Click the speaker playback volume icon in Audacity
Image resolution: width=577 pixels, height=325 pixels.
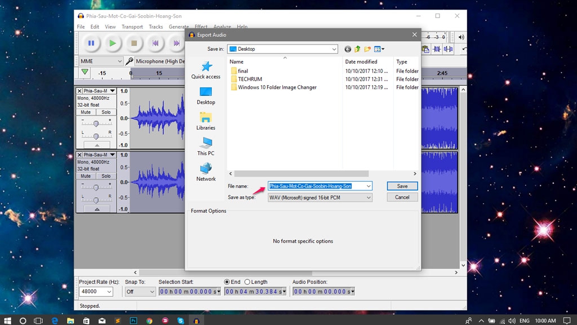461,37
